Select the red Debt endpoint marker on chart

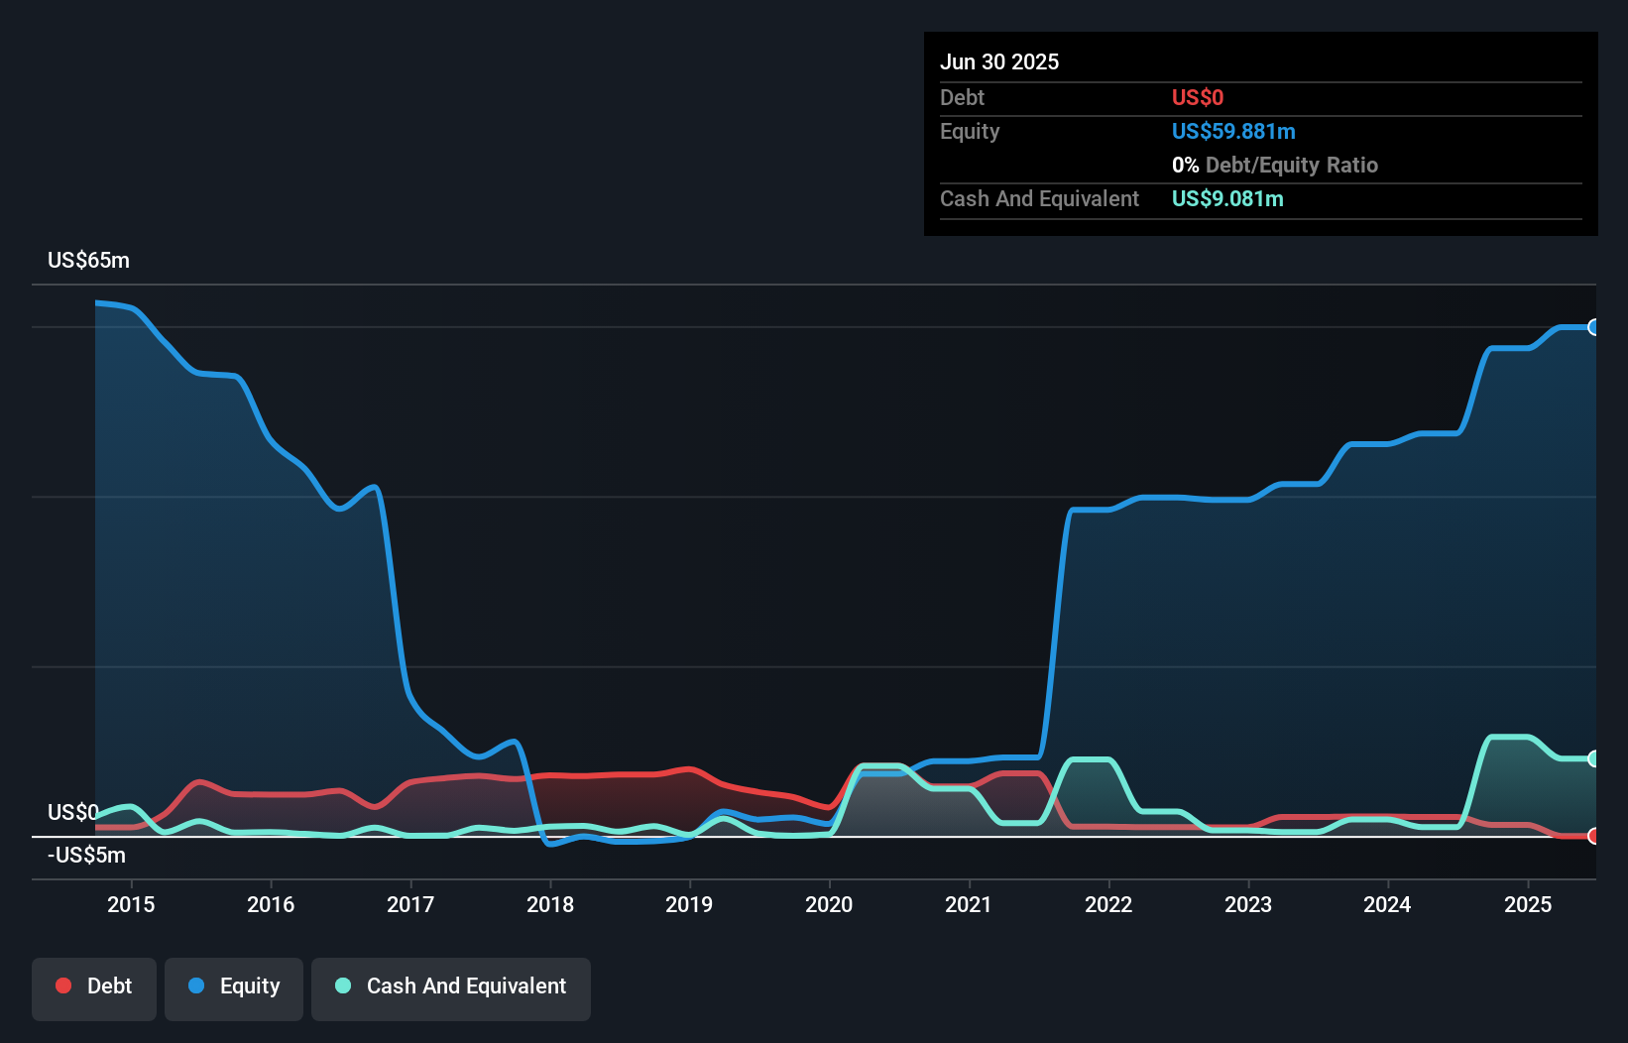[1592, 837]
